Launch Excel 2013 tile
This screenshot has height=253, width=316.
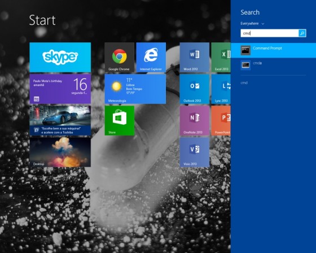tap(221, 57)
